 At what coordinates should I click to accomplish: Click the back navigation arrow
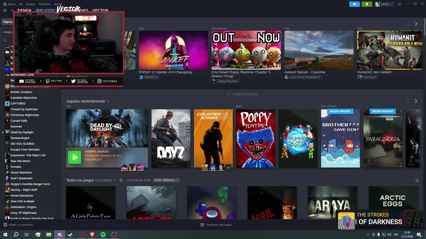coord(5,10)
